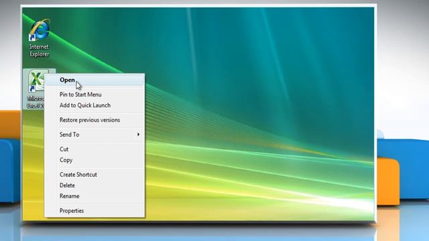The image size is (429, 241).
Task: Open Properties from the context menu
Action: 95,211
